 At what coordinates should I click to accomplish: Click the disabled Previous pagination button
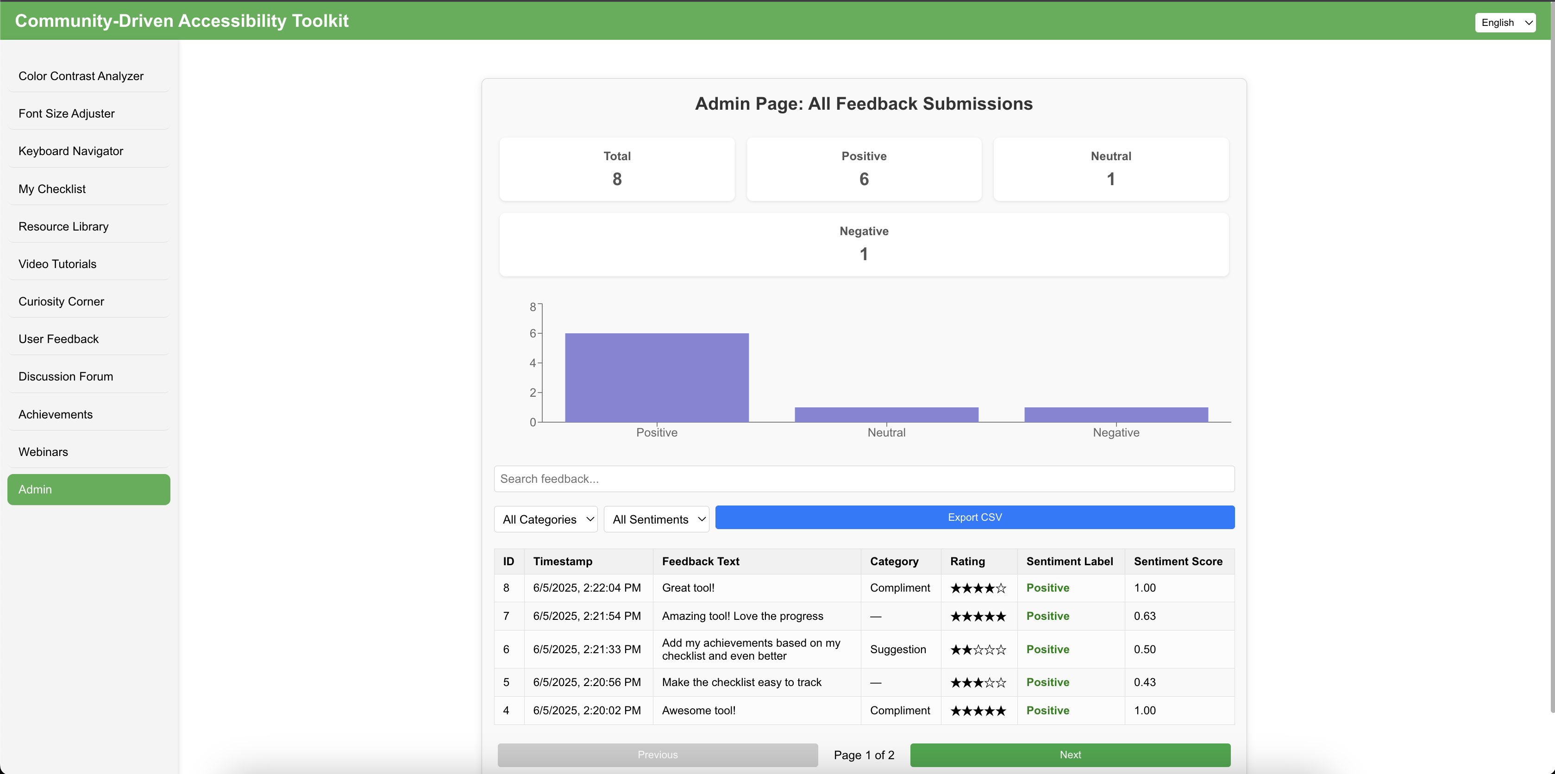point(658,755)
